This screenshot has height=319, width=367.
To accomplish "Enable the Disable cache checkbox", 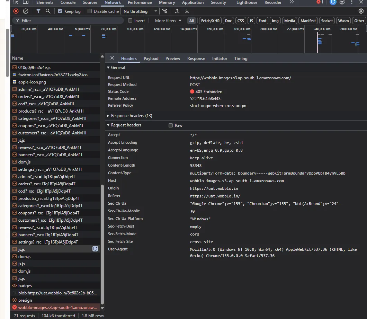I will click(x=89, y=11).
